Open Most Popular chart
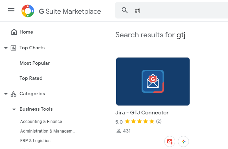The width and height of the screenshot is (228, 149). click(x=35, y=63)
